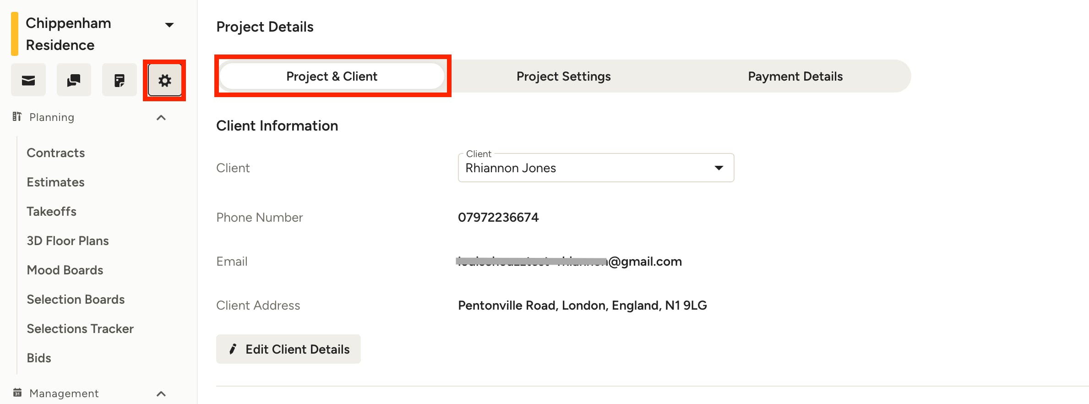This screenshot has width=1089, height=404.
Task: Click the Planning section icon
Action: pyautogui.click(x=17, y=117)
